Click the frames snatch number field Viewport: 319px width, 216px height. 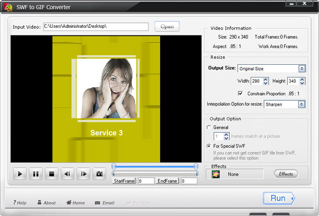219,136
